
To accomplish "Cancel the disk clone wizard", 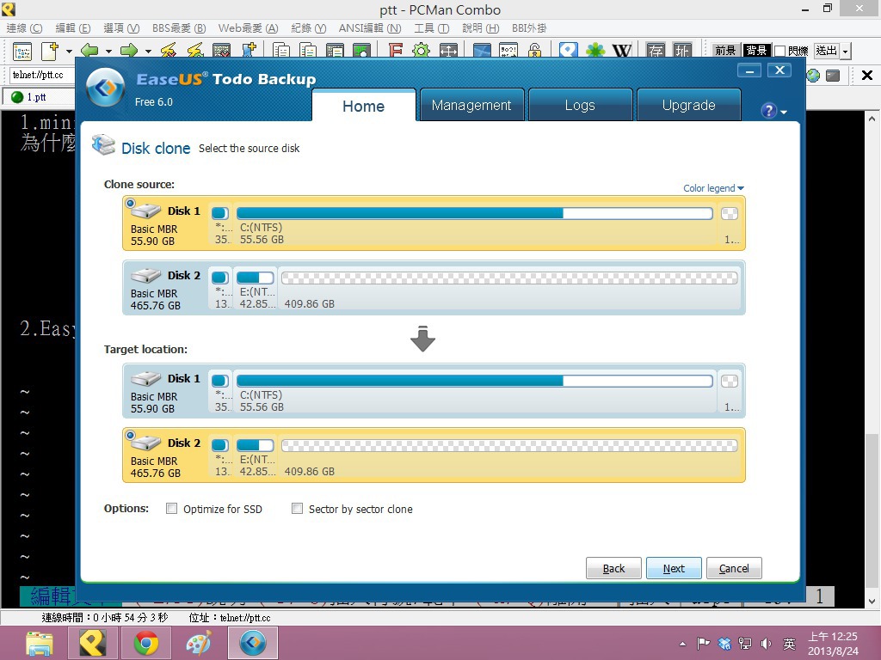I will point(734,568).
